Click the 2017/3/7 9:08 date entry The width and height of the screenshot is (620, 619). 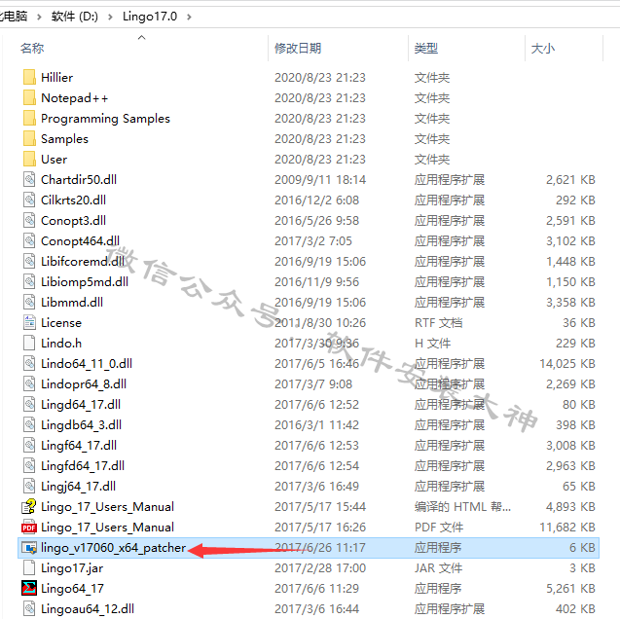coord(313,384)
